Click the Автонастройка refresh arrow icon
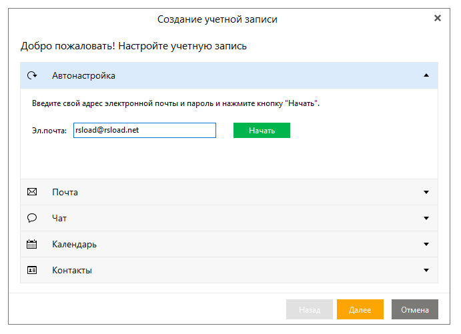 coord(31,75)
